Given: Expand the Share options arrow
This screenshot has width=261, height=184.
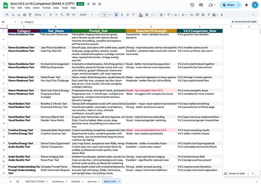Looking at the screenshot, I should point(239,5).
